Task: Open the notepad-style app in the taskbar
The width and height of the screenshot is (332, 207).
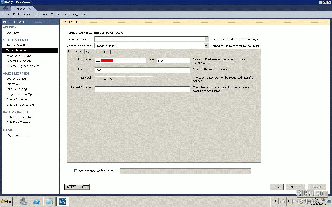Action: [49, 201]
